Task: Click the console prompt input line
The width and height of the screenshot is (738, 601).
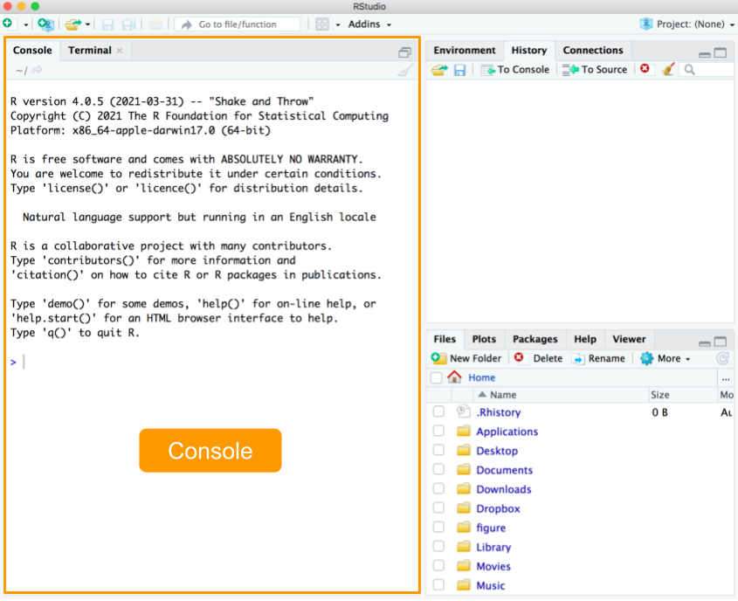Action: pyautogui.click(x=212, y=362)
